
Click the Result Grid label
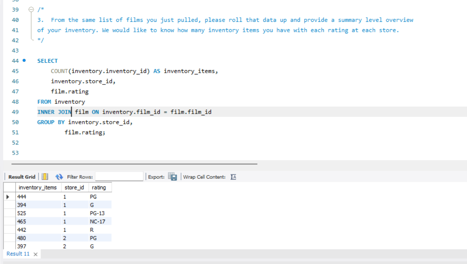pos(21,176)
